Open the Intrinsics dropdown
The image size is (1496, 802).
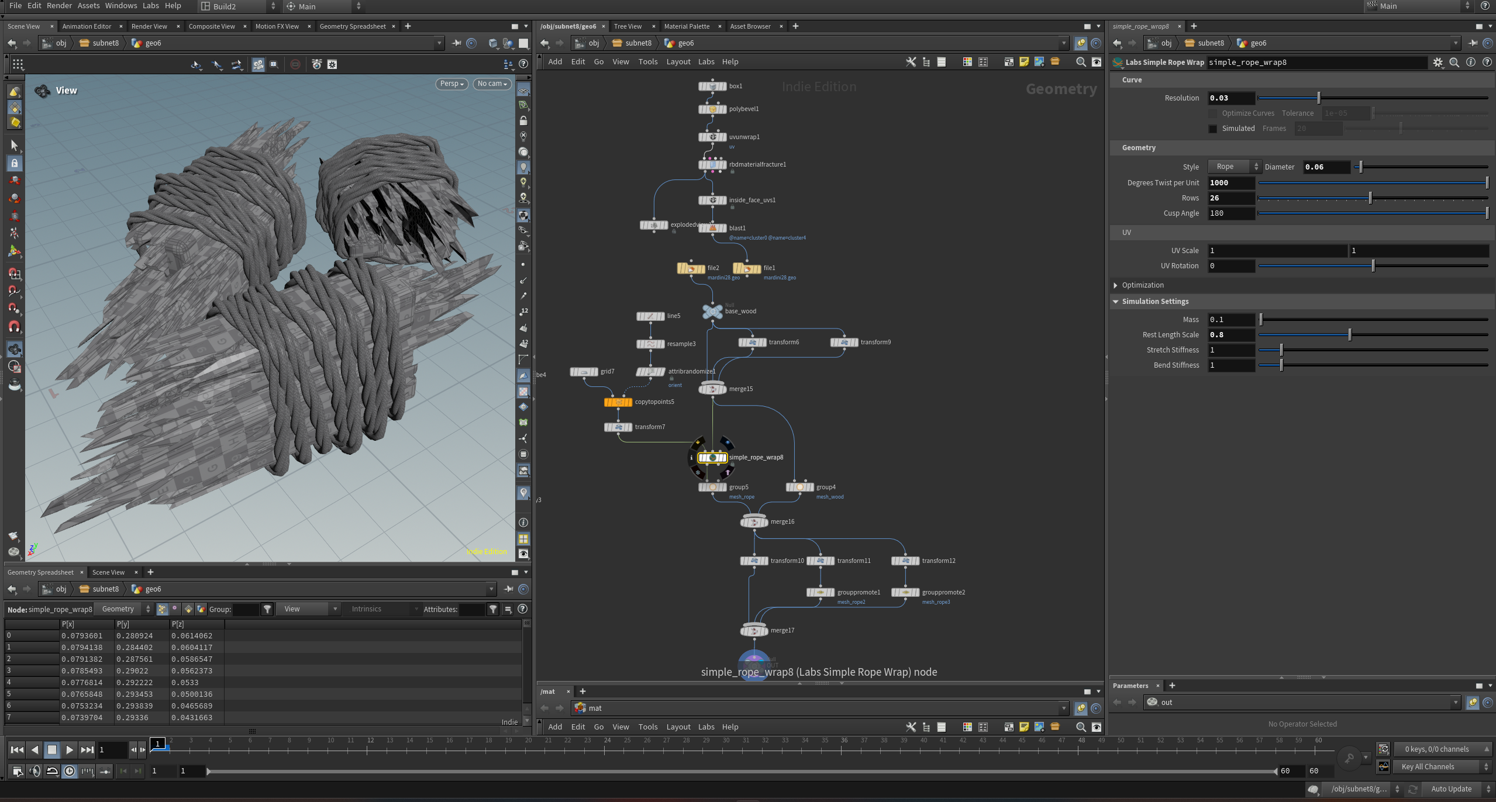click(x=383, y=609)
